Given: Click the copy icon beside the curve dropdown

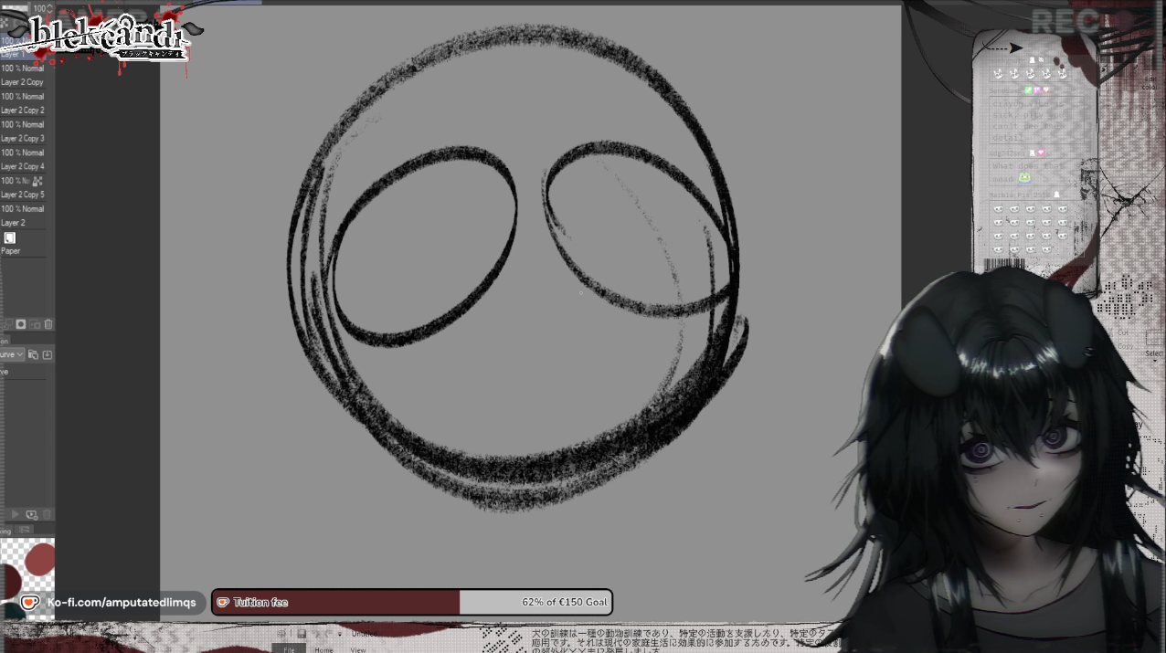Looking at the screenshot, I should 33,354.
